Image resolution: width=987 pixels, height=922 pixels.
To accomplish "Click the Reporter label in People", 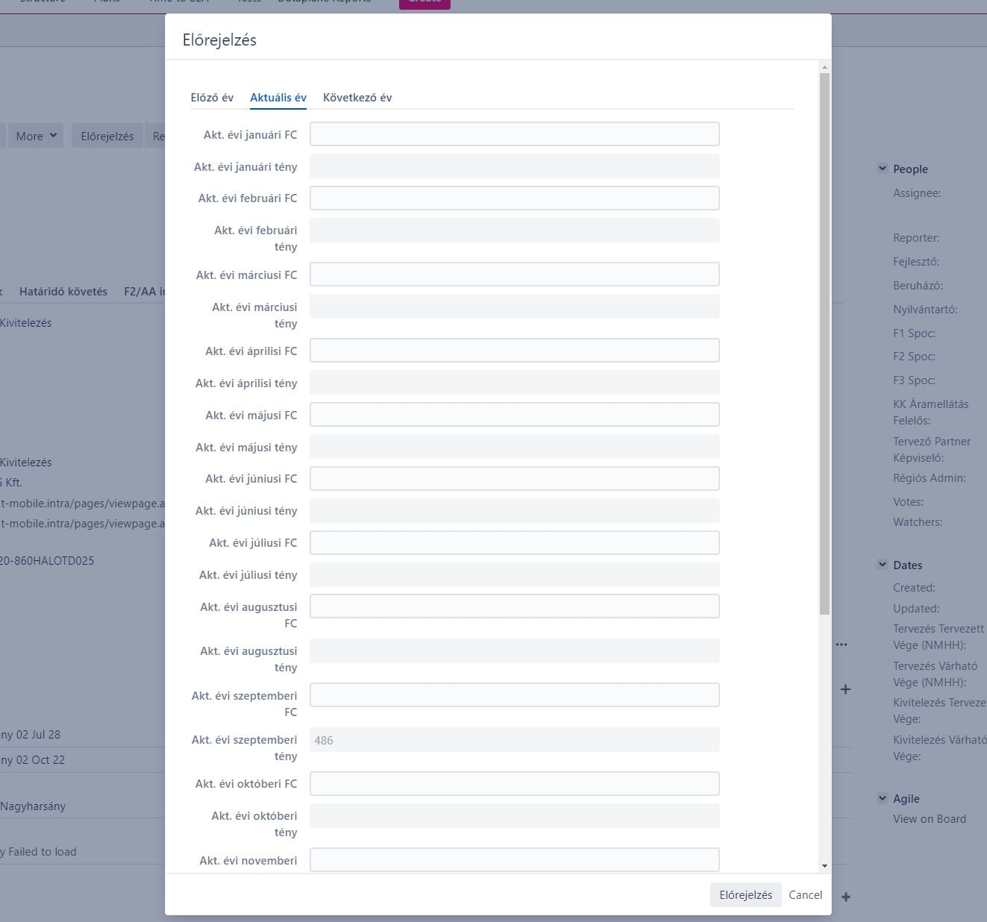I will point(916,238).
